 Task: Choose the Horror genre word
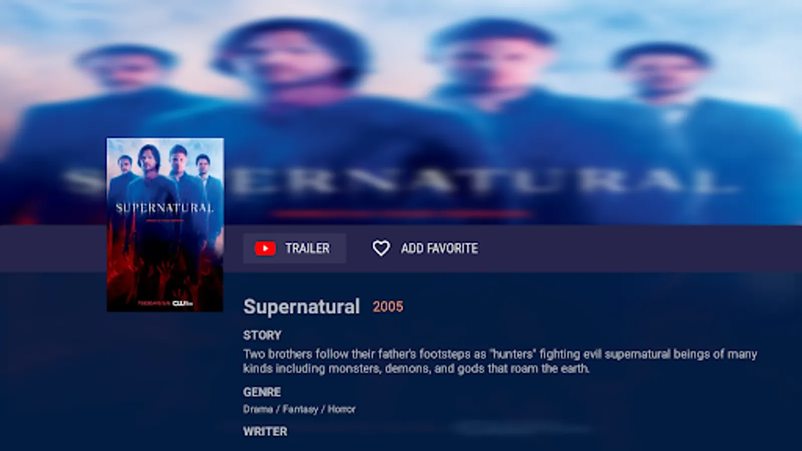341,409
